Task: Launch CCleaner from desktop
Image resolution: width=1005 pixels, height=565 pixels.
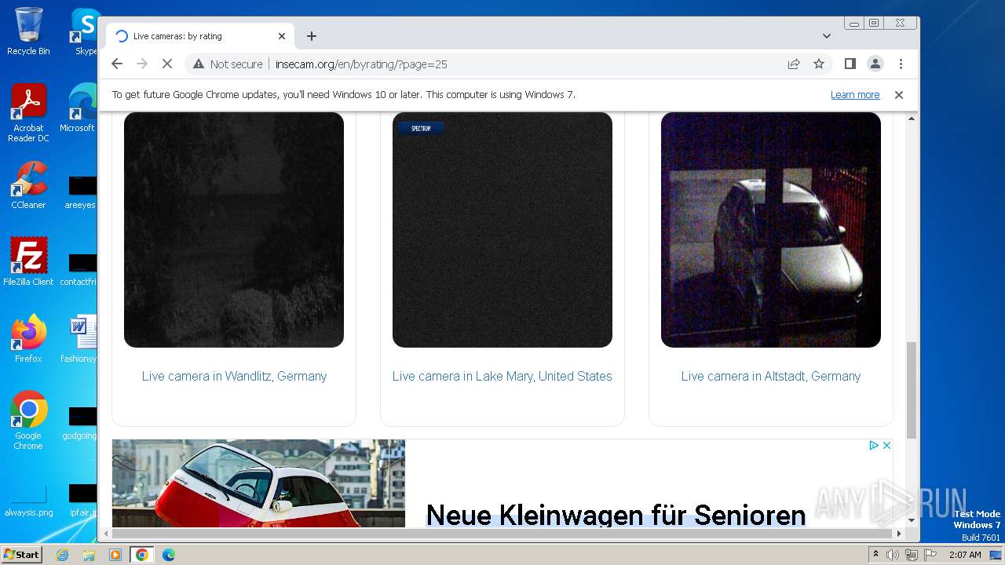Action: click(28, 185)
